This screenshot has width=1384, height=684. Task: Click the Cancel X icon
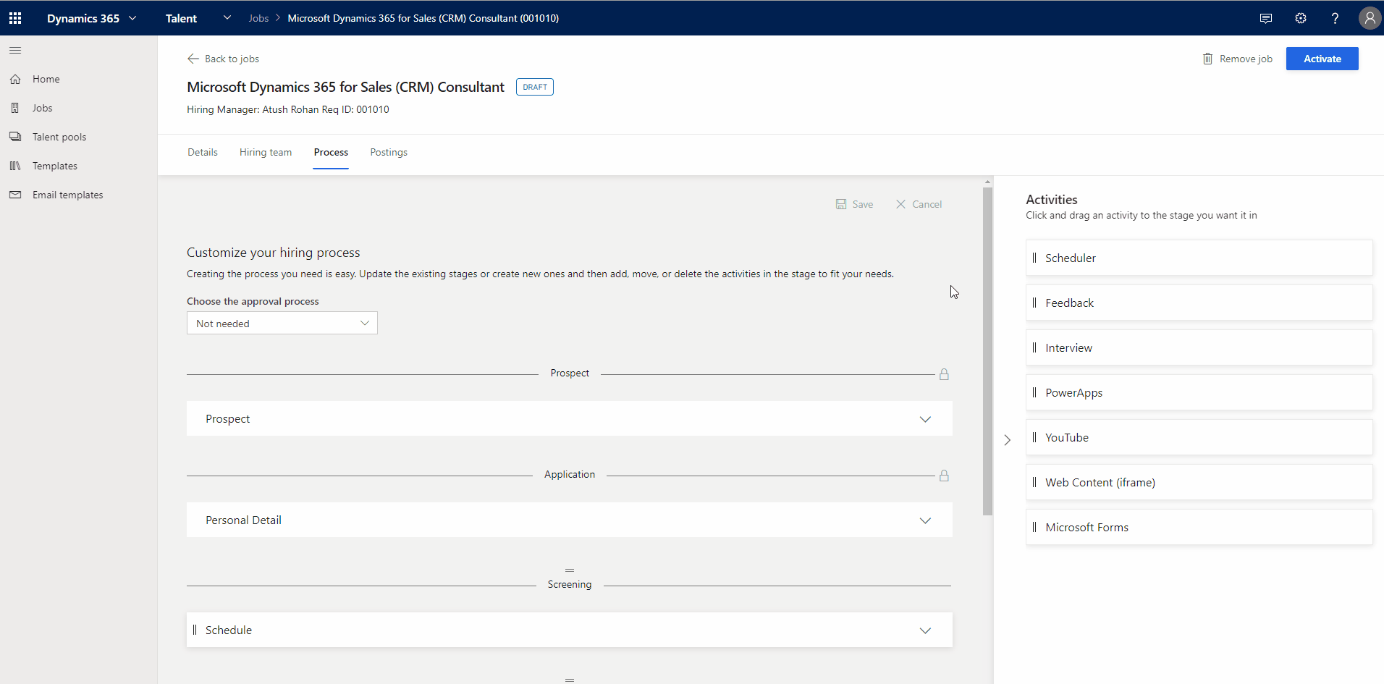900,204
